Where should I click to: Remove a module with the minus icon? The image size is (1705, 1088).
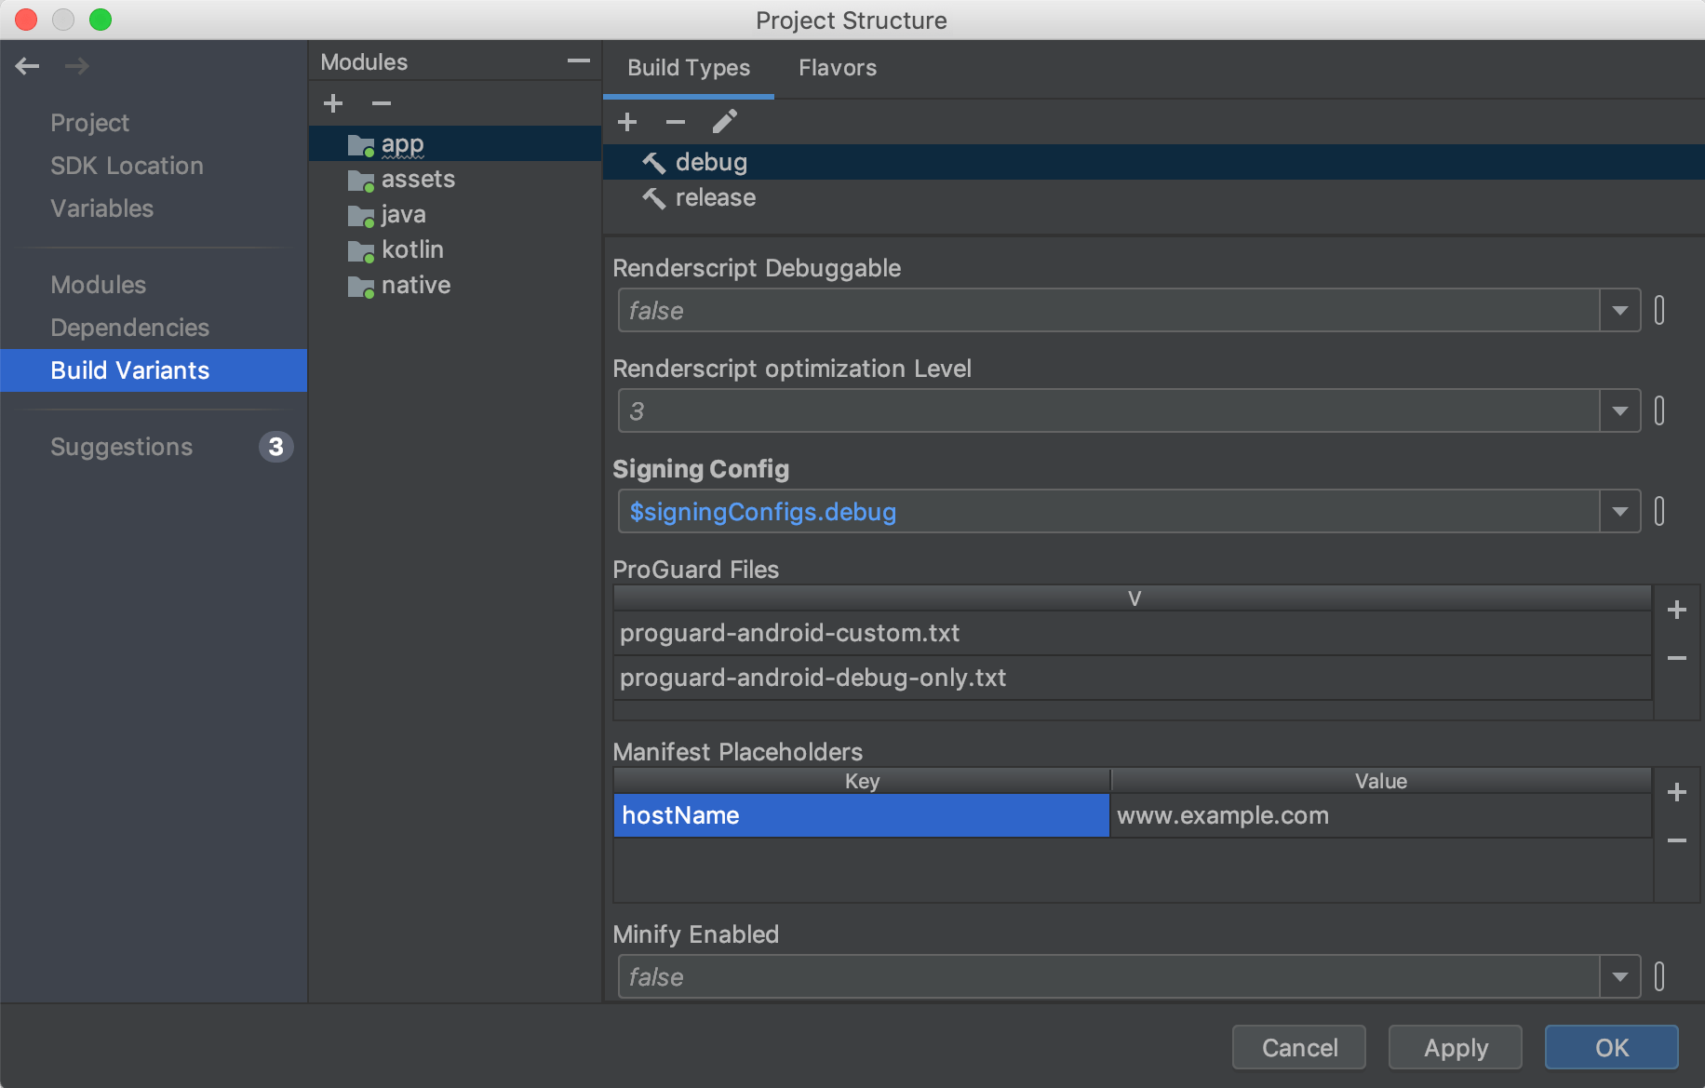click(x=381, y=102)
